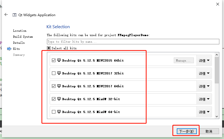The width and height of the screenshot is (224, 139).
Task: Click the Desktop Qt 5.12.5 MSVC2015 64bit label
Action: point(93,60)
